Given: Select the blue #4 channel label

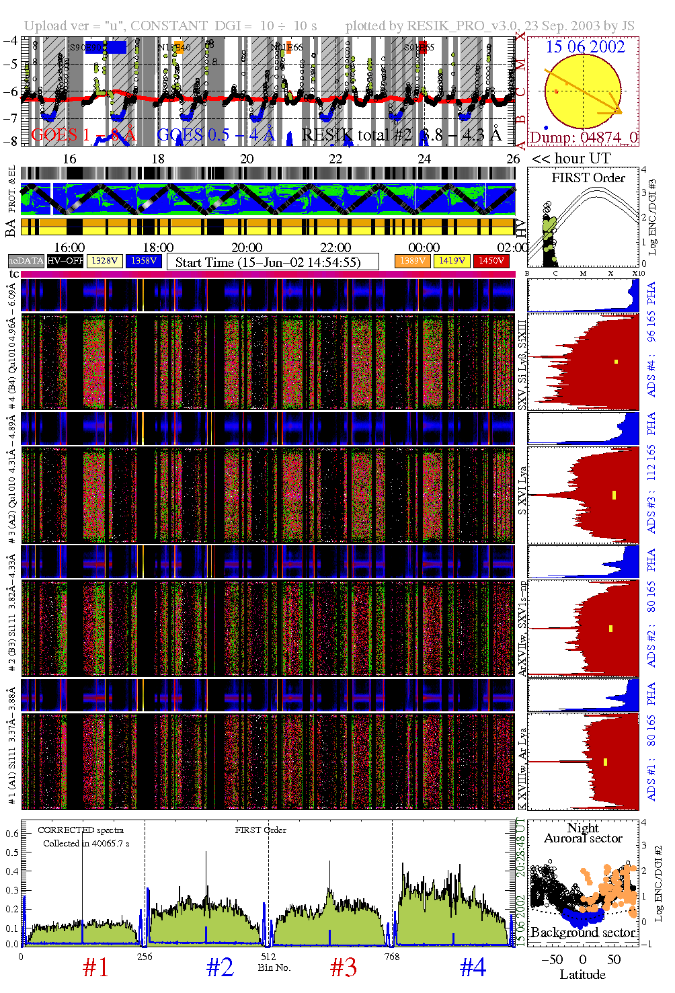Looking at the screenshot, I should coord(473,967).
